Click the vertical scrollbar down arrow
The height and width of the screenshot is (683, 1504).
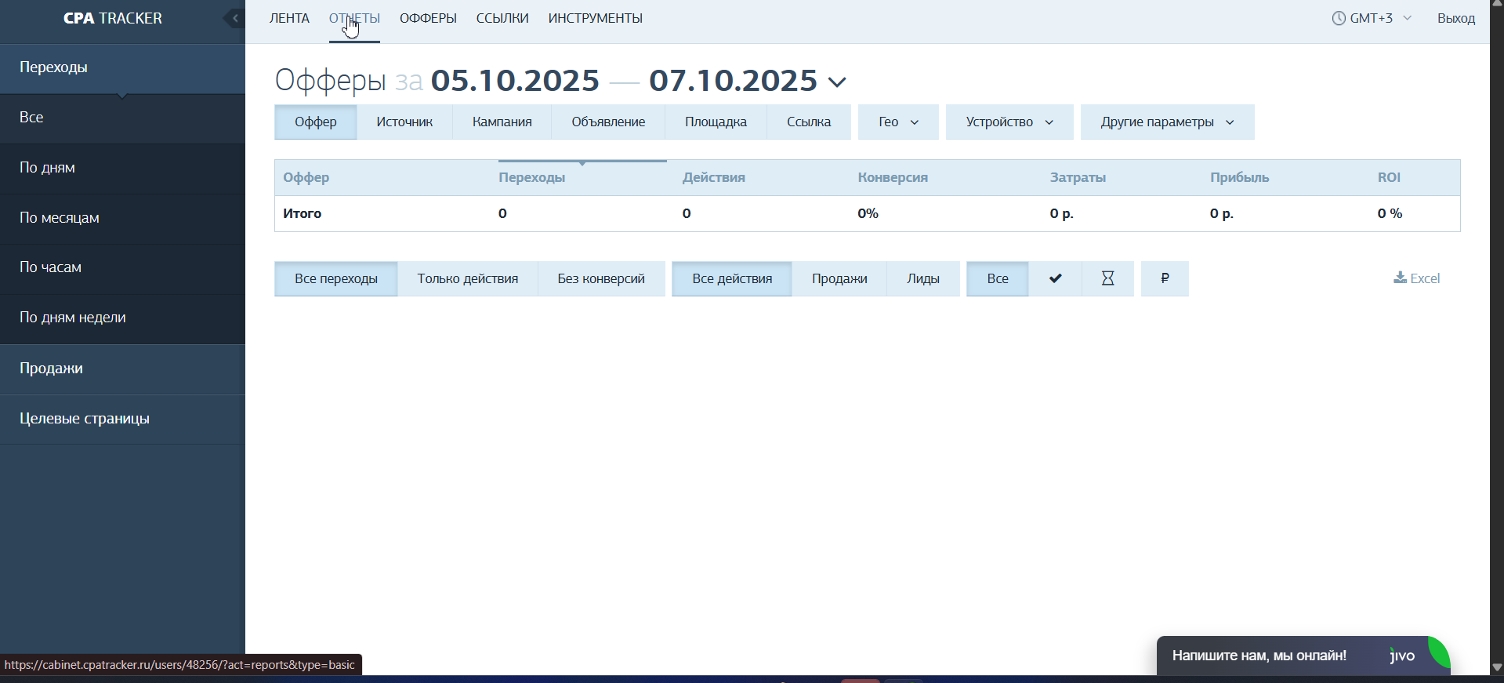pos(1497,667)
